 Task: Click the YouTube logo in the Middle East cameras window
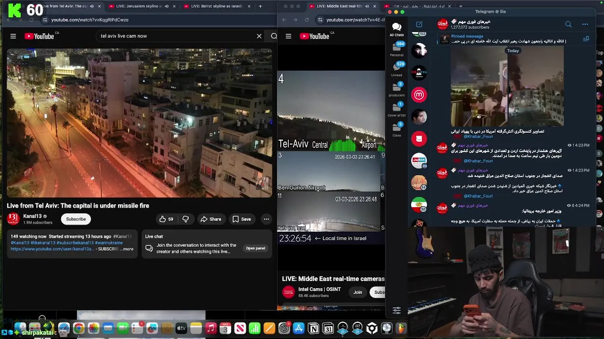[314, 36]
